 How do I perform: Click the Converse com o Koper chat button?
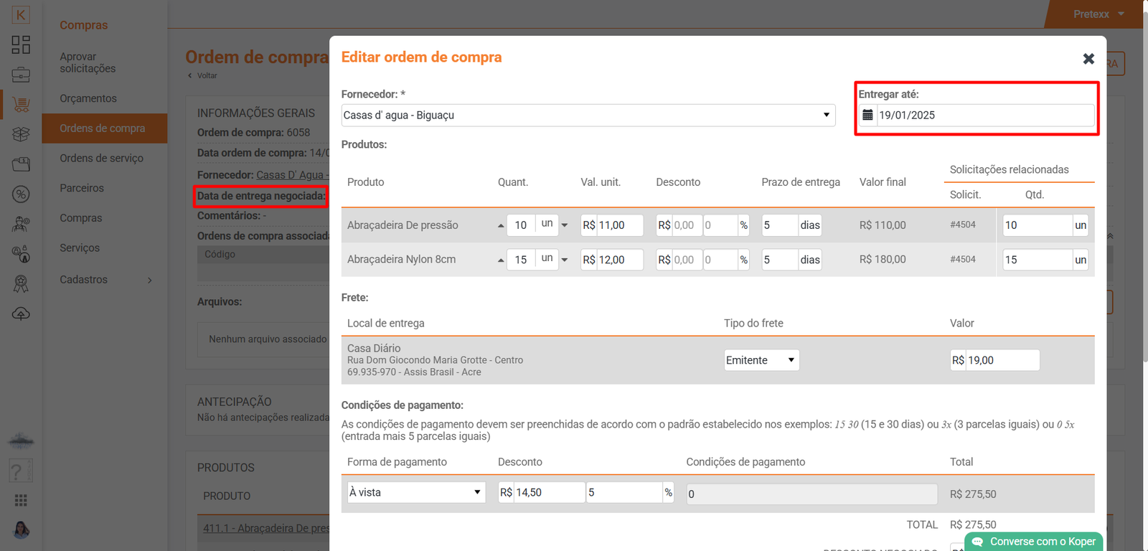pos(1034,542)
